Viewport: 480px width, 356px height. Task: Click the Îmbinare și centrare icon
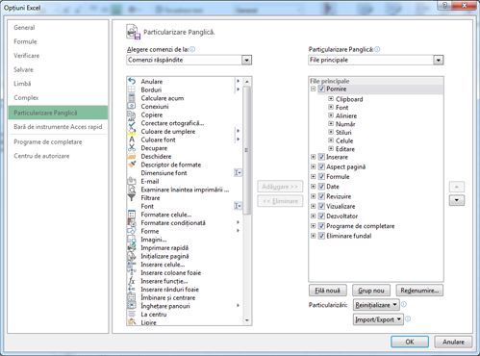[132, 297]
